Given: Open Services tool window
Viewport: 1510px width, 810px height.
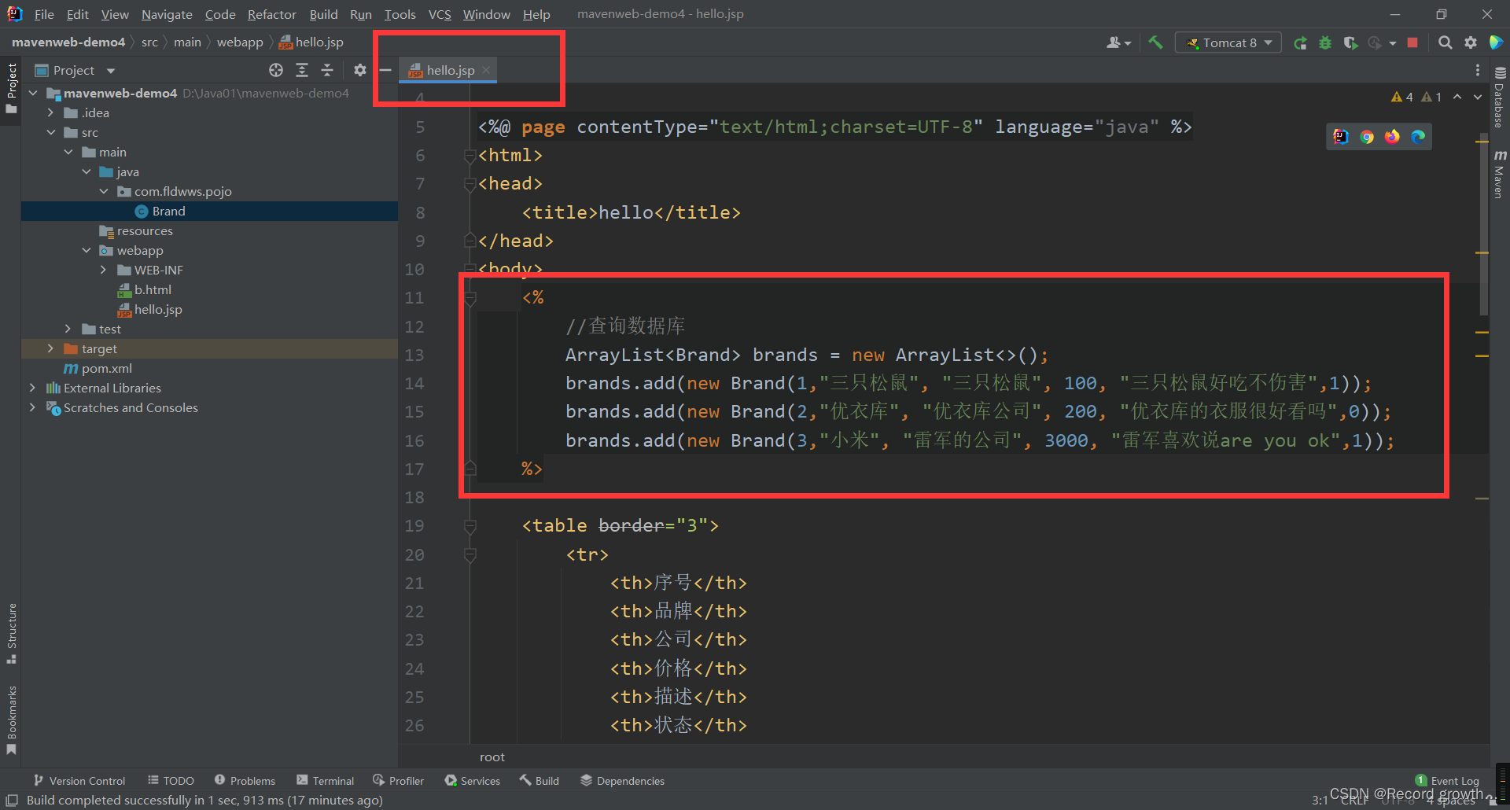Looking at the screenshot, I should [472, 780].
